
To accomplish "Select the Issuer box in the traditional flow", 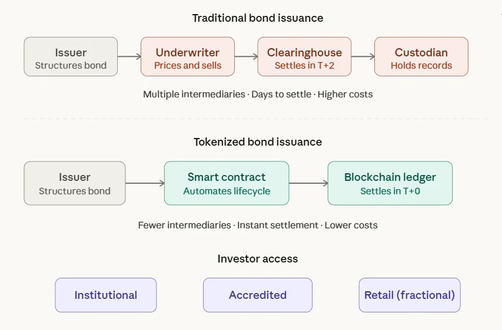I will click(71, 57).
